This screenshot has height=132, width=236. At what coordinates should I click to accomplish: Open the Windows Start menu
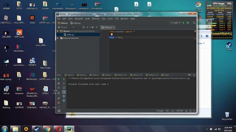click(x=4, y=129)
